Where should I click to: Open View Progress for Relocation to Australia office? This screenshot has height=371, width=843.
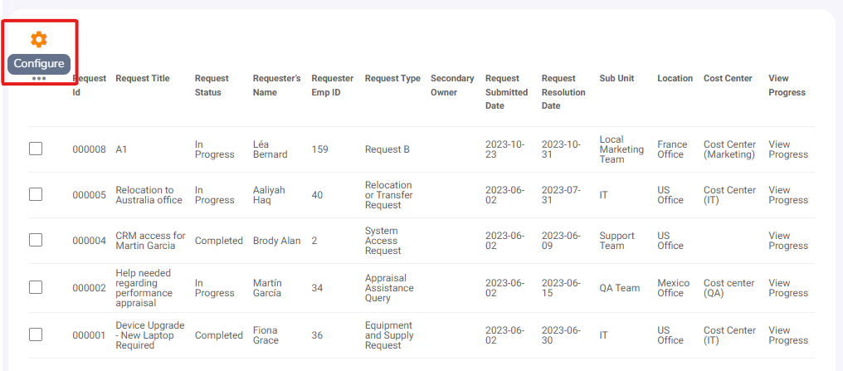[x=788, y=195]
